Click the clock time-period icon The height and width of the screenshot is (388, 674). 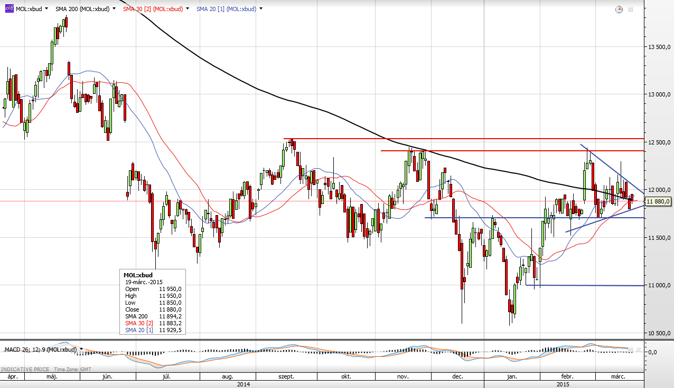pyautogui.click(x=619, y=9)
